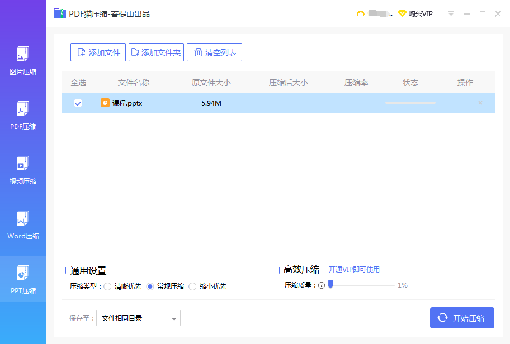Start compression with 开始压缩 button
The image size is (510, 344).
pyautogui.click(x=462, y=318)
